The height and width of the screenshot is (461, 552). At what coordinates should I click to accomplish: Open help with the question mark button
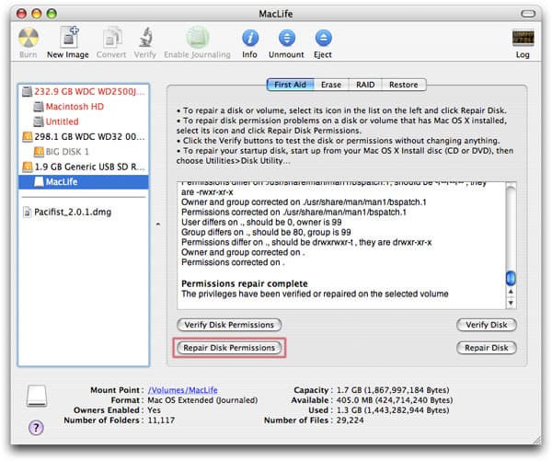point(36,428)
